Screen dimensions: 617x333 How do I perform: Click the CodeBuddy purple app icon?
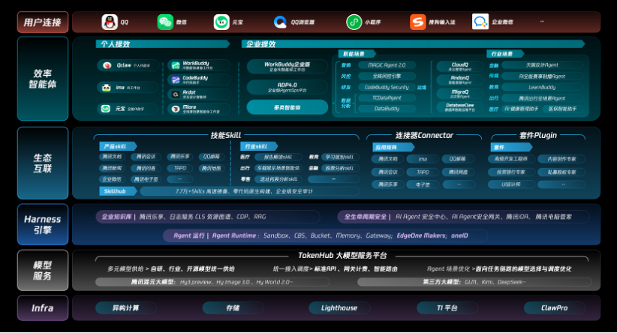176,79
